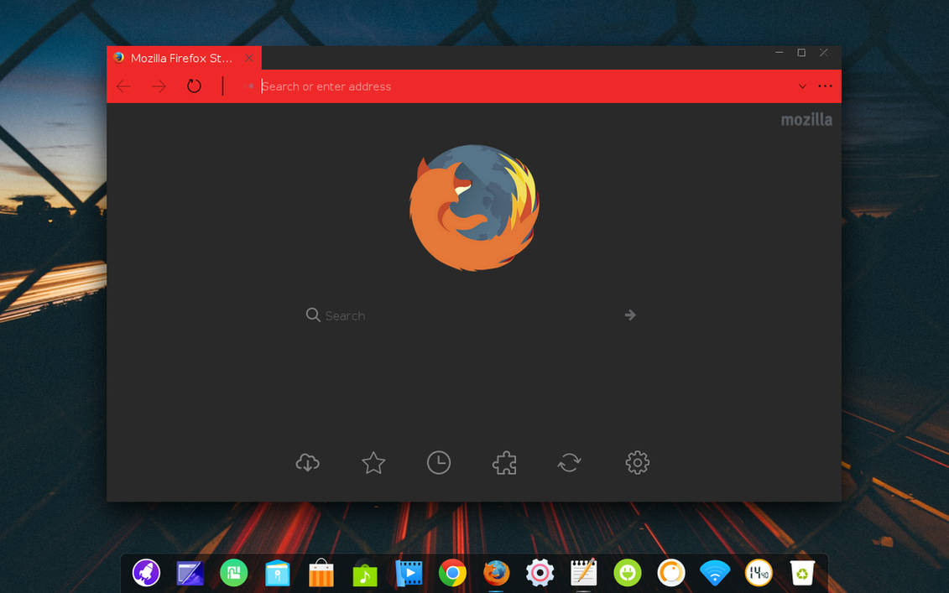Viewport: 949px width, 593px height.
Task: Open the notepad with pencil in the dock
Action: click(x=583, y=572)
